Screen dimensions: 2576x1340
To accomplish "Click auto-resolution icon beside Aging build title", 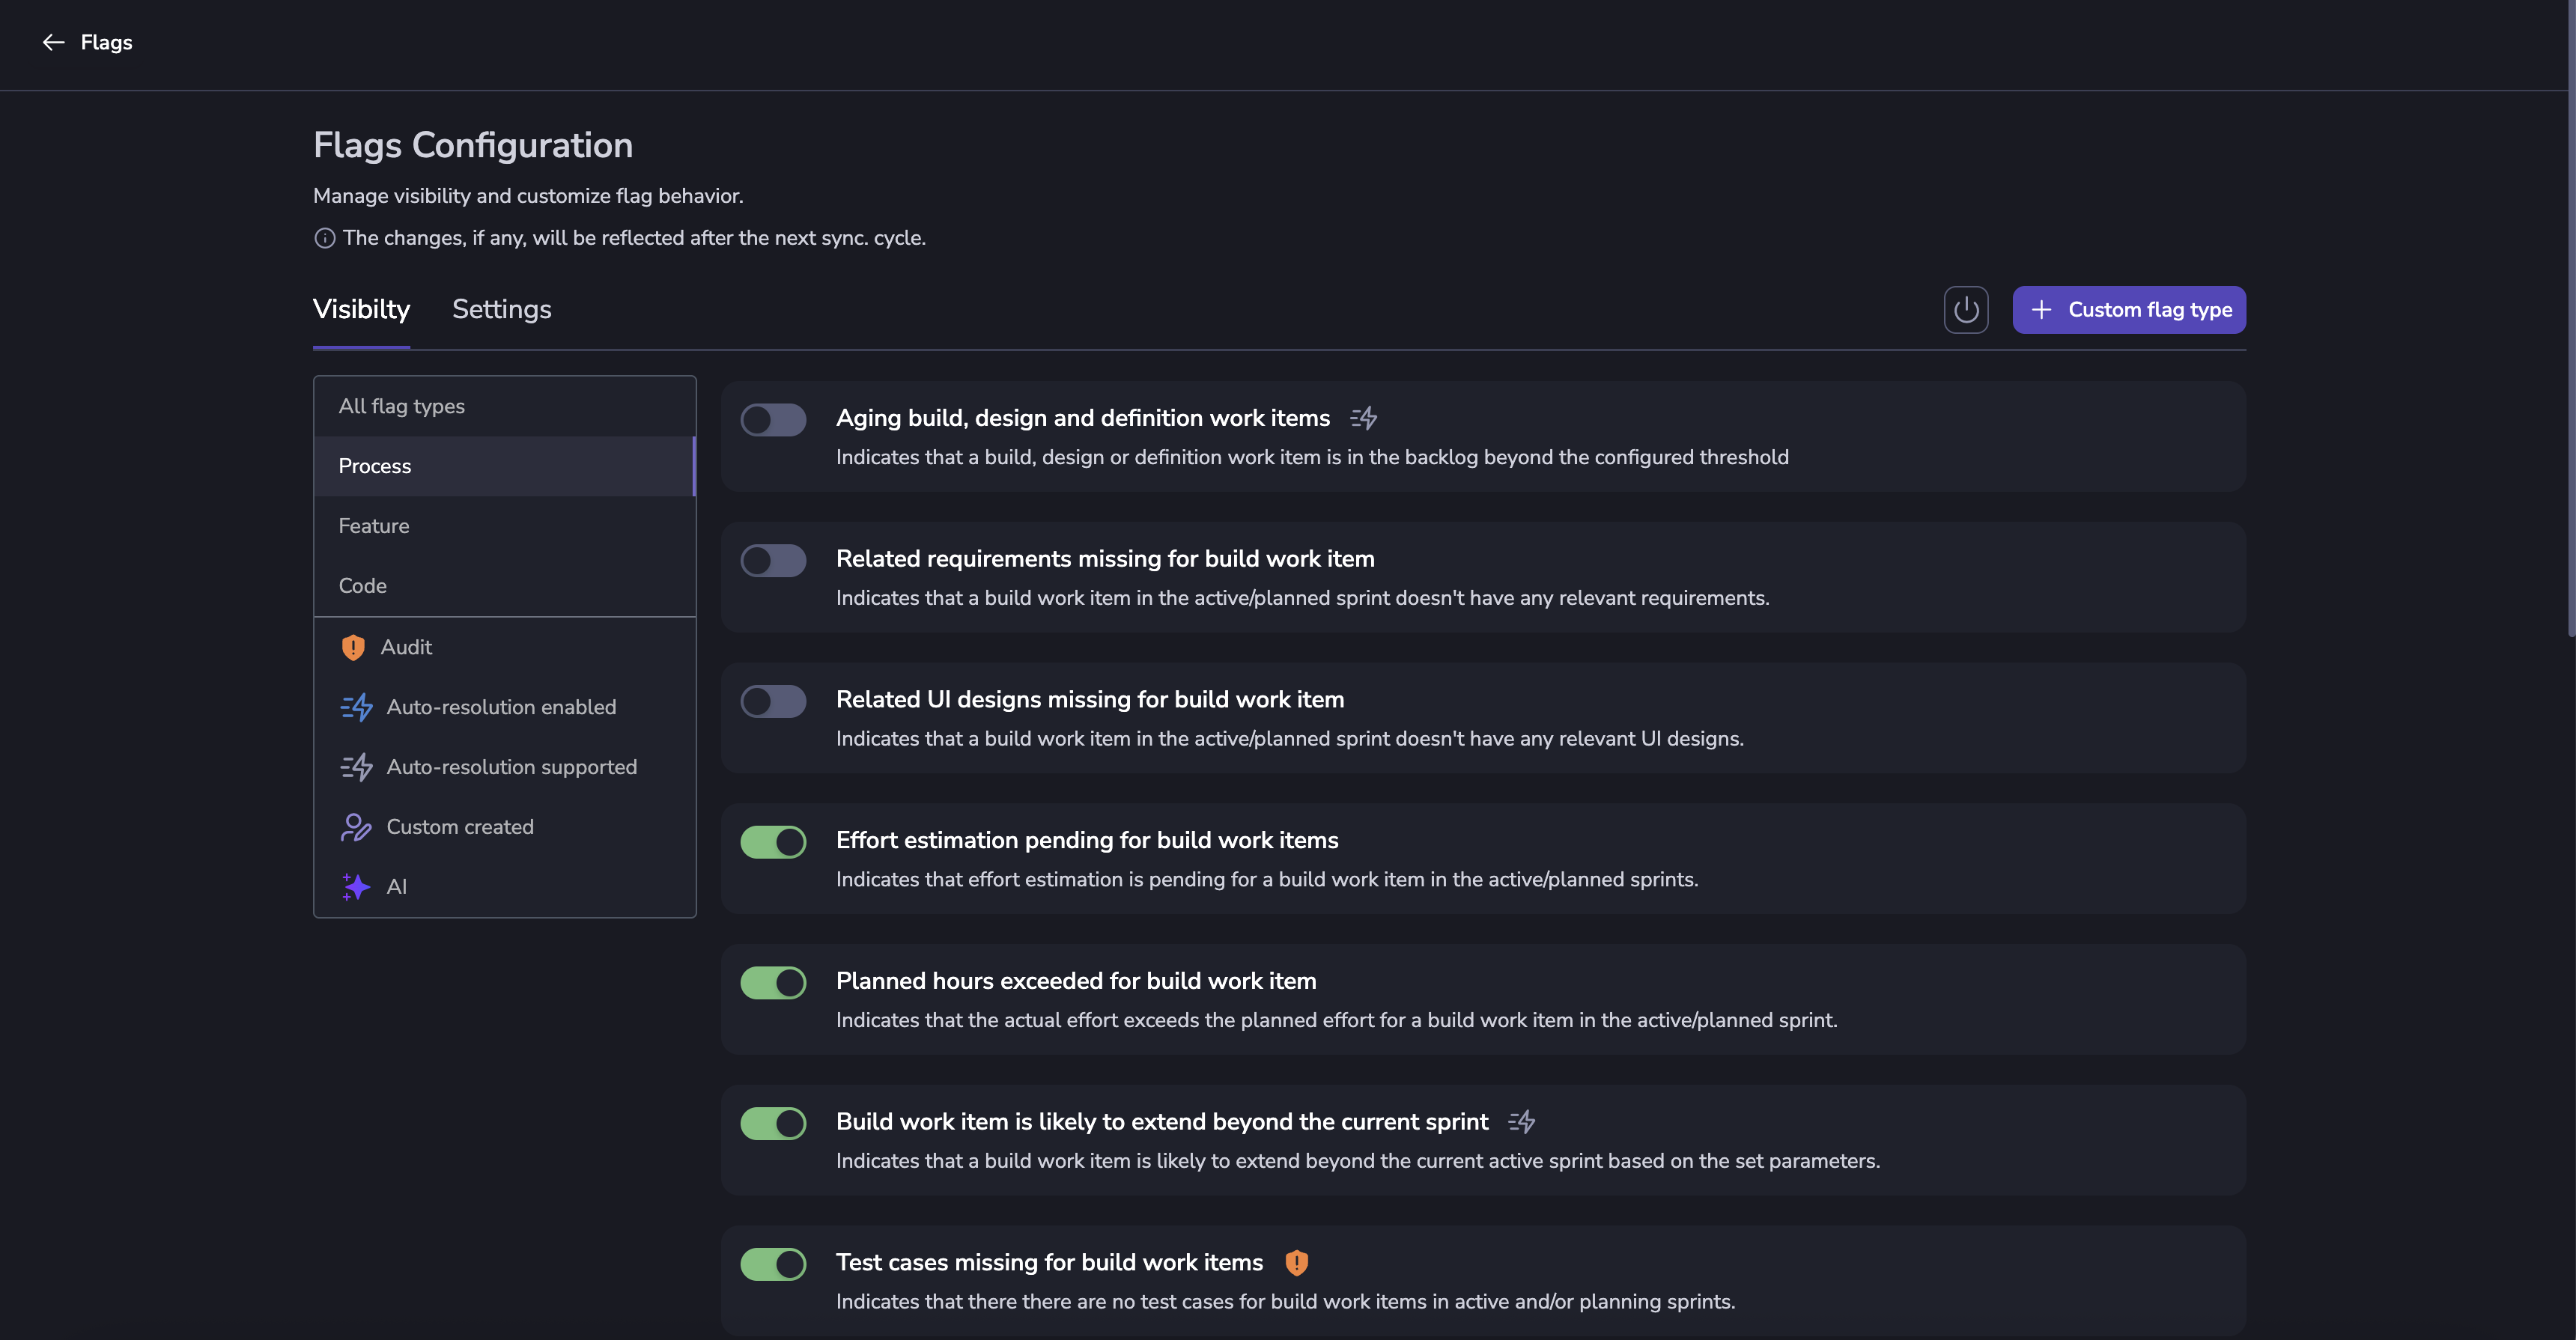I will point(1364,419).
